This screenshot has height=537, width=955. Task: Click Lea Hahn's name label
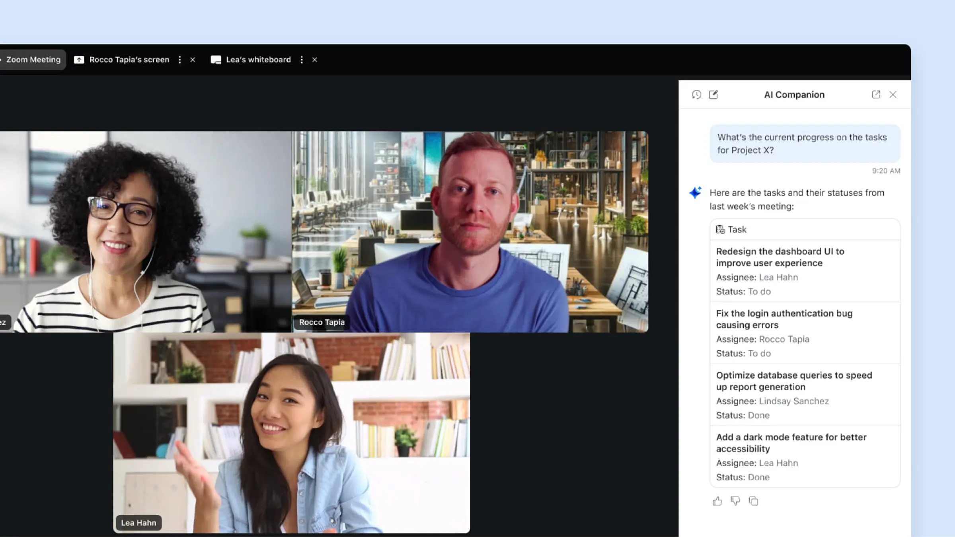[138, 523]
